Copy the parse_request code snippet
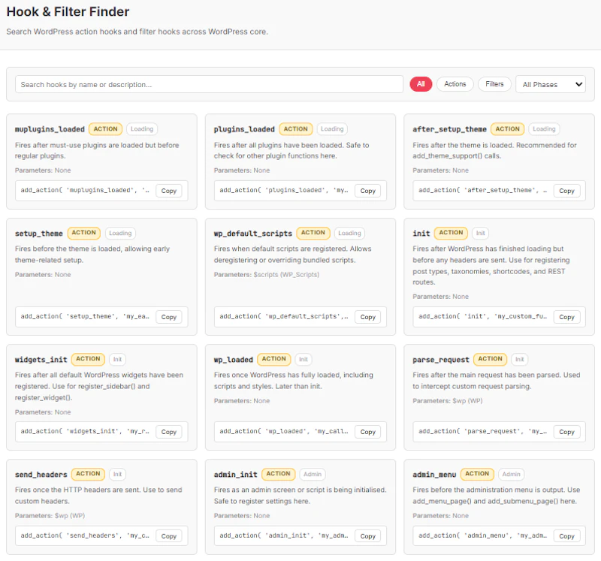 point(566,432)
